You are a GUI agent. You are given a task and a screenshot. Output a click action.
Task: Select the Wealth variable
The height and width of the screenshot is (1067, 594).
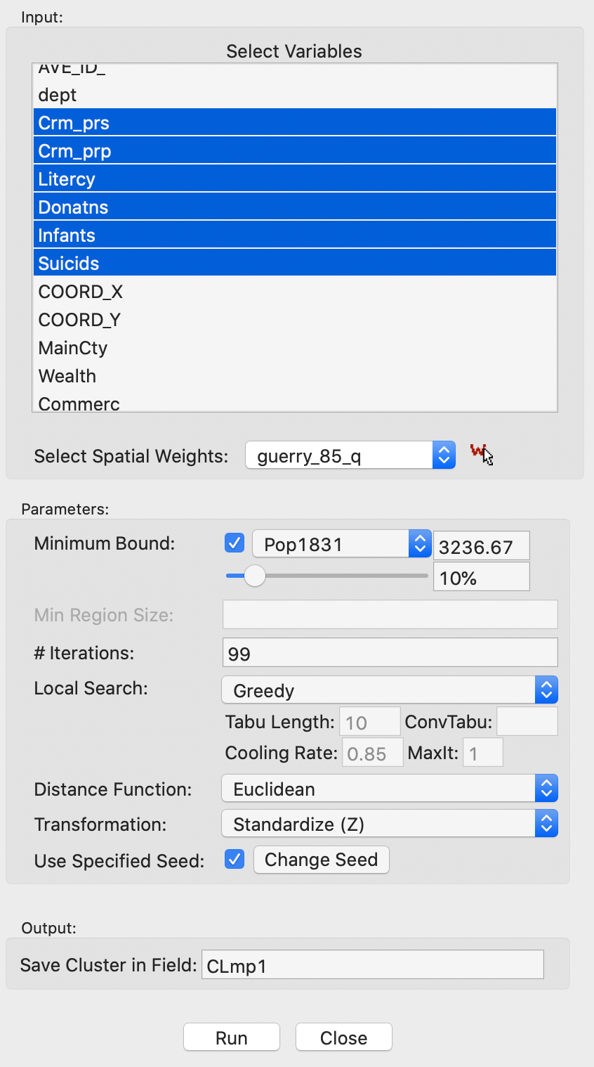pos(295,376)
